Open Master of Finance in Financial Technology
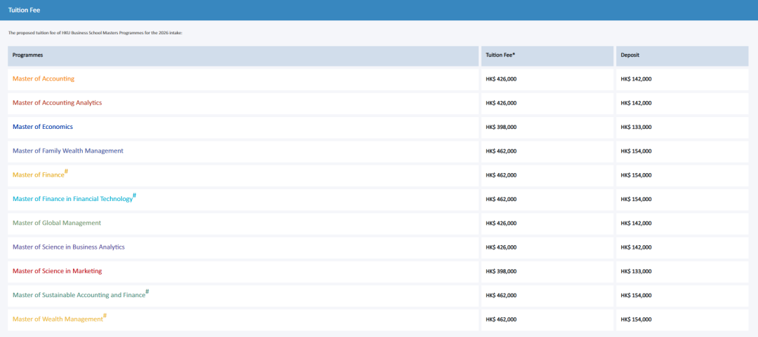The image size is (758, 337). point(72,199)
